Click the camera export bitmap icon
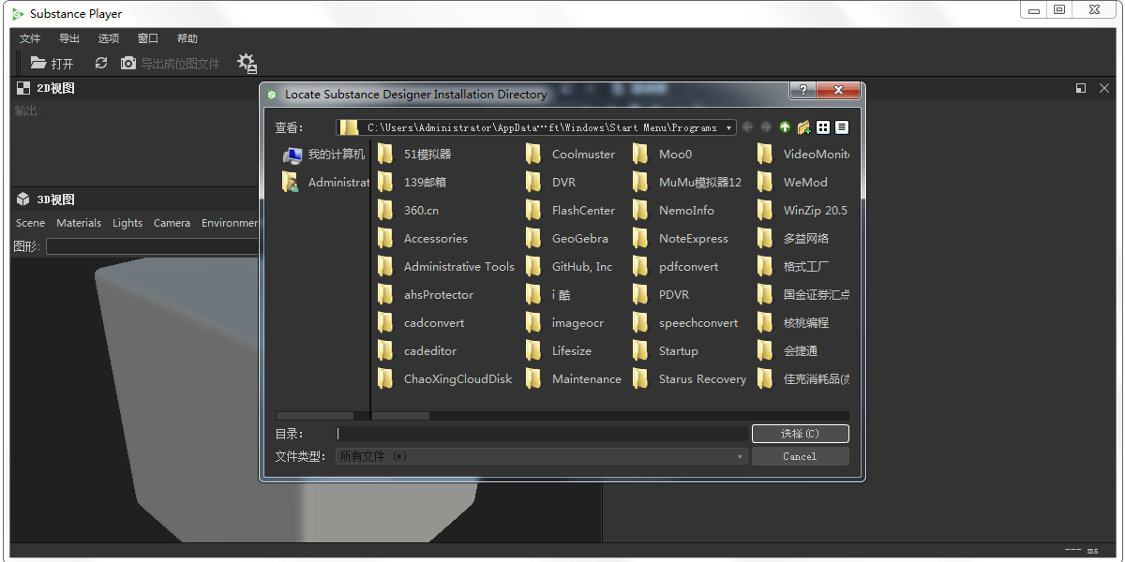 (128, 63)
